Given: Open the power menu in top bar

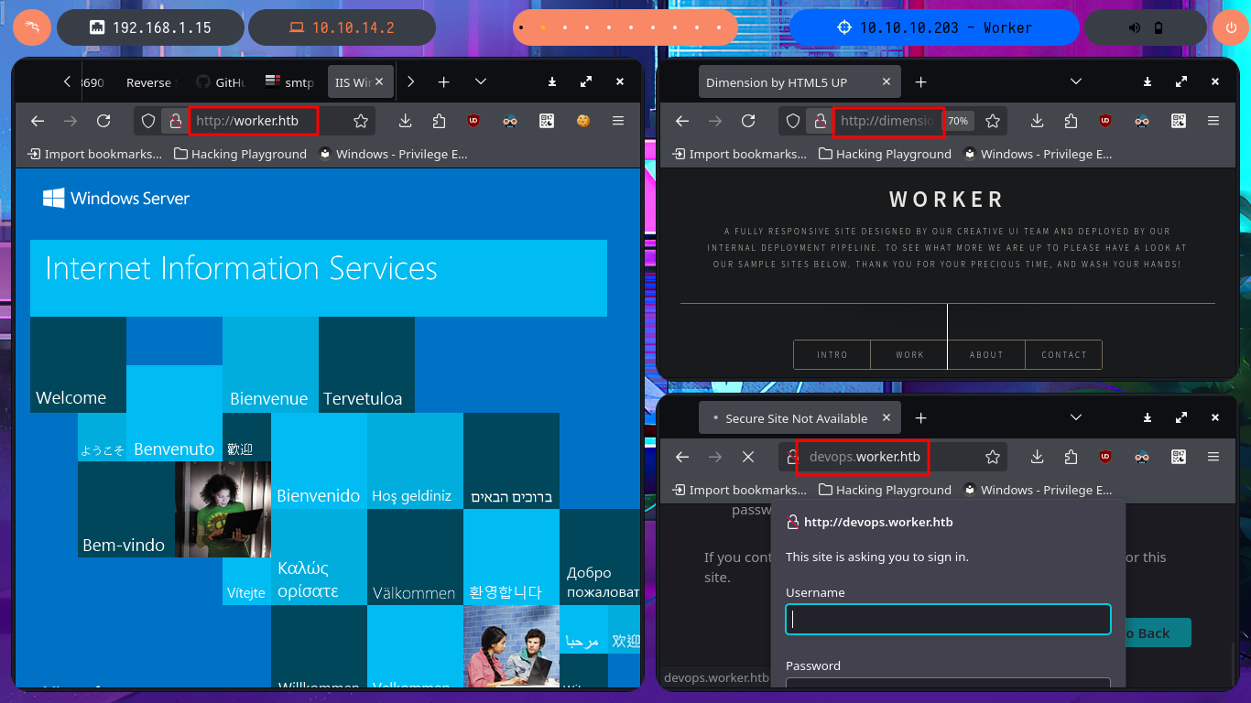Looking at the screenshot, I should [1230, 27].
